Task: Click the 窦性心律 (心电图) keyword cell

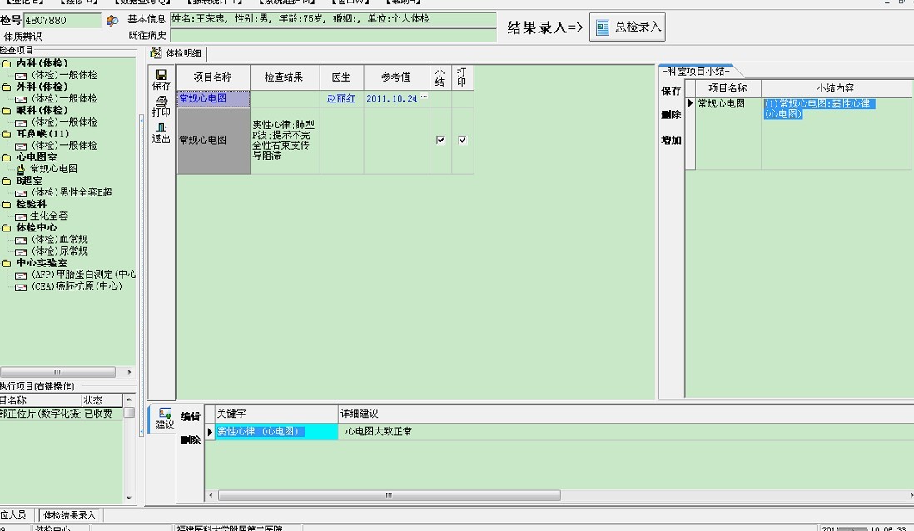Action: 277,431
